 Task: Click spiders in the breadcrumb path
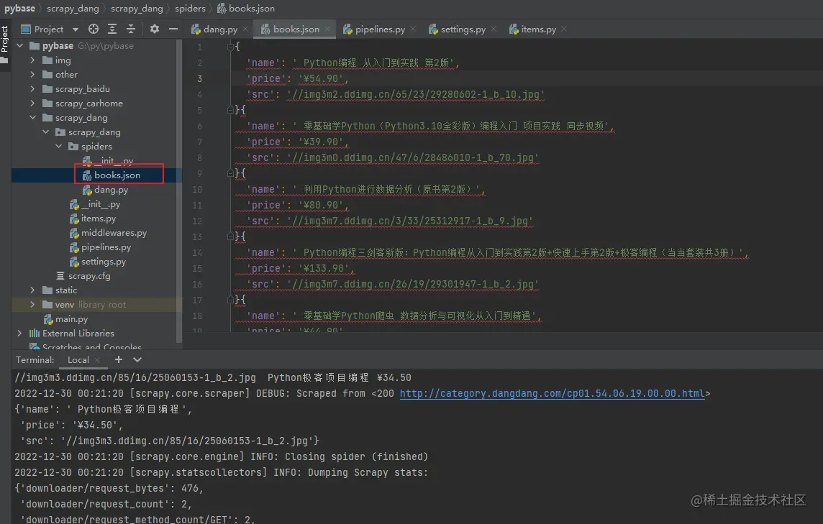pos(190,9)
